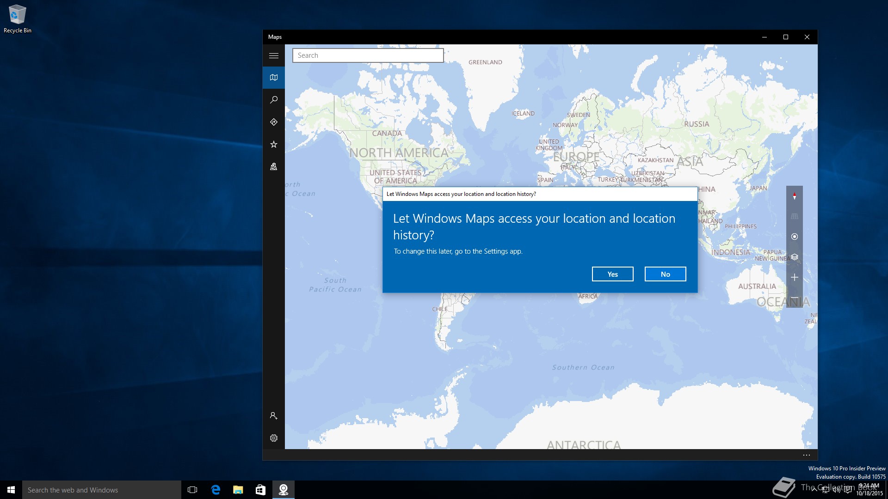888x499 pixels.
Task: Click the INDONESIA map label
Action: coord(731,252)
